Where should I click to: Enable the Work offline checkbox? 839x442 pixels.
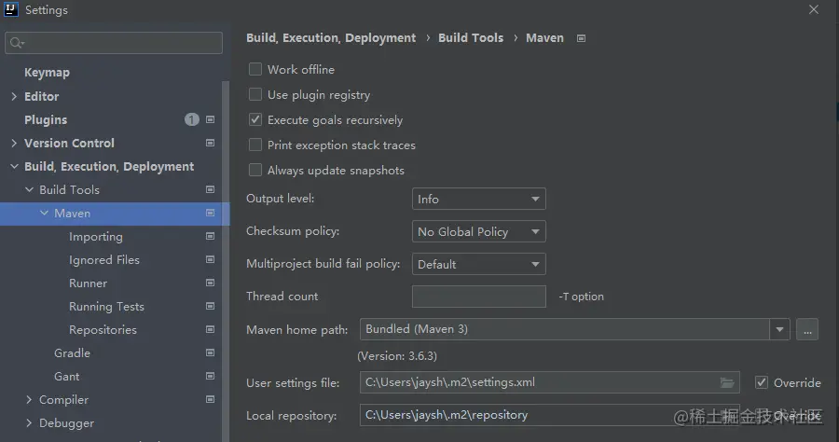click(255, 70)
